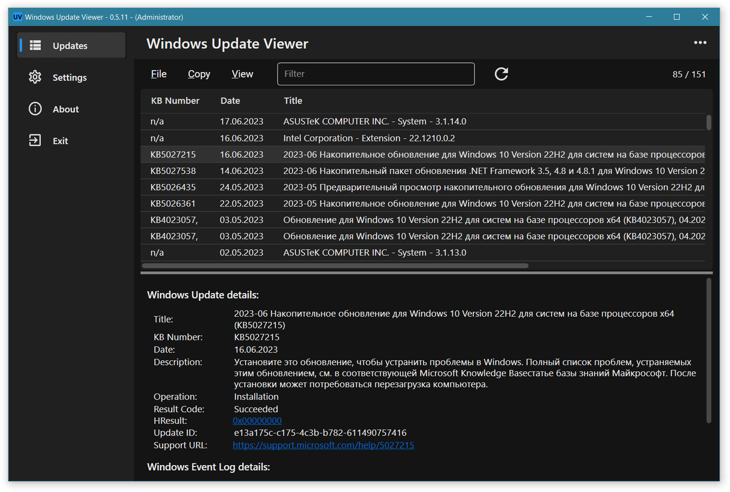Click the 14.06.2023 date cell
Image resolution: width=730 pixels, height=492 pixels.
(x=242, y=171)
